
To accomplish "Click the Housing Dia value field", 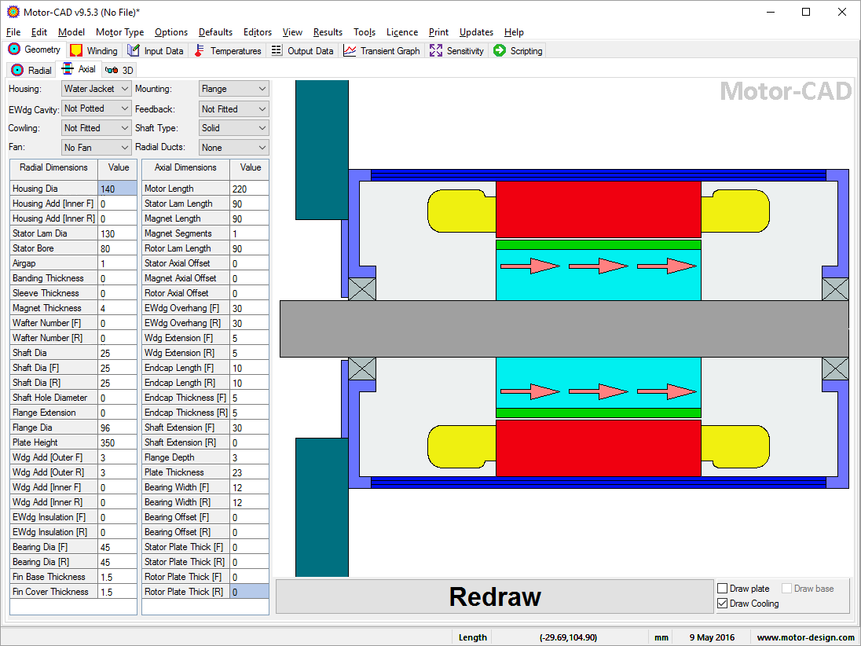I will (118, 189).
